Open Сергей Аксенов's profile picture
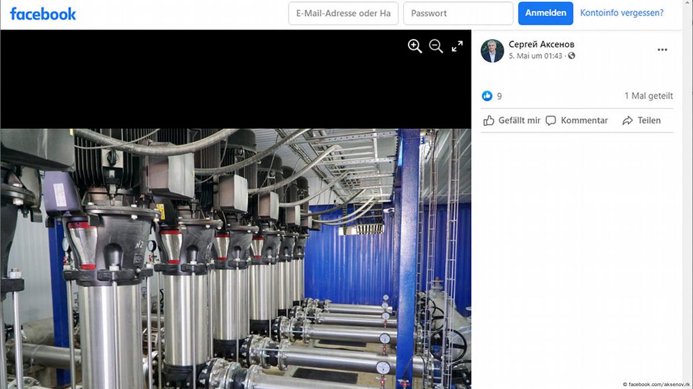 coord(492,50)
